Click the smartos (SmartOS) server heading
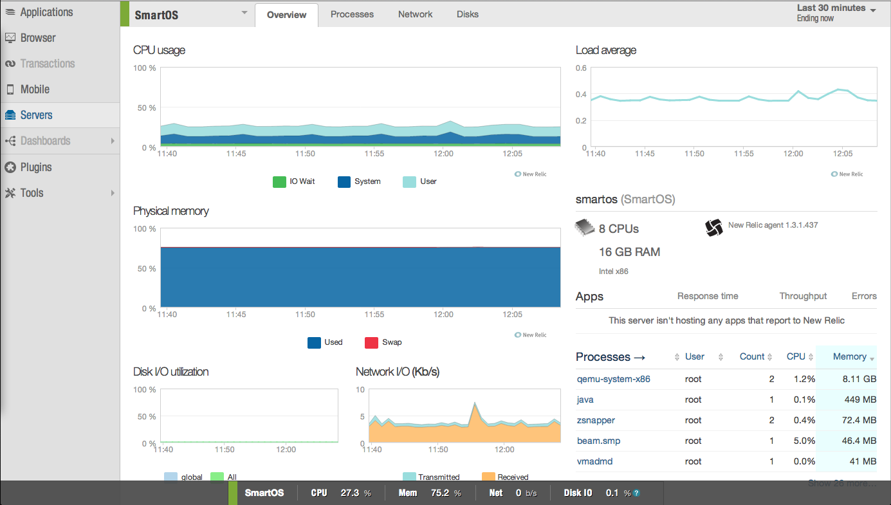891x505 pixels. click(625, 199)
